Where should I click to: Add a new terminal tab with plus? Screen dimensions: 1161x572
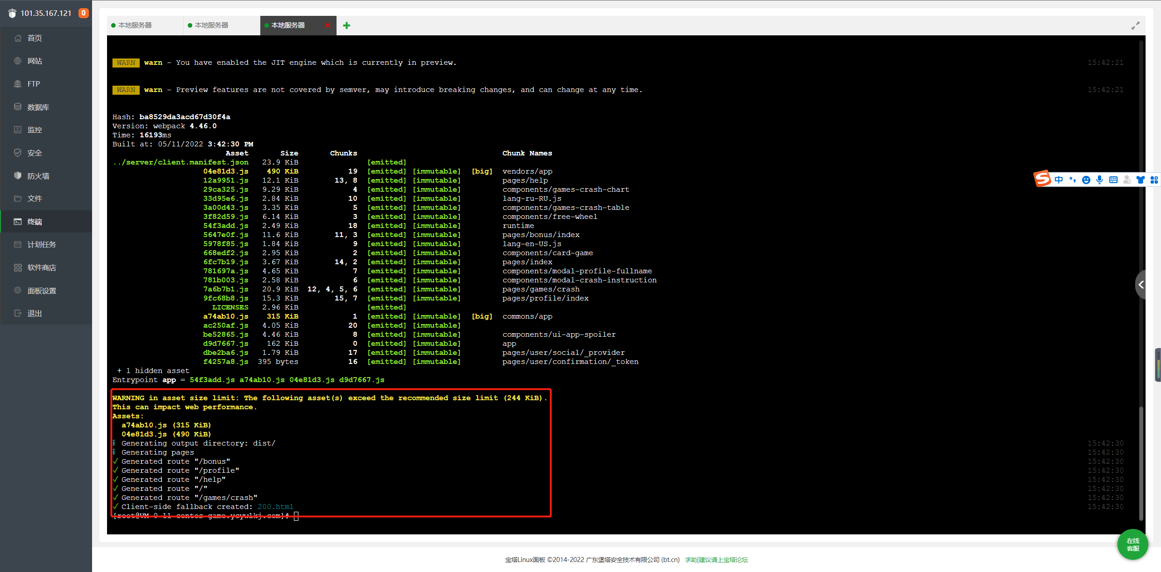point(346,25)
